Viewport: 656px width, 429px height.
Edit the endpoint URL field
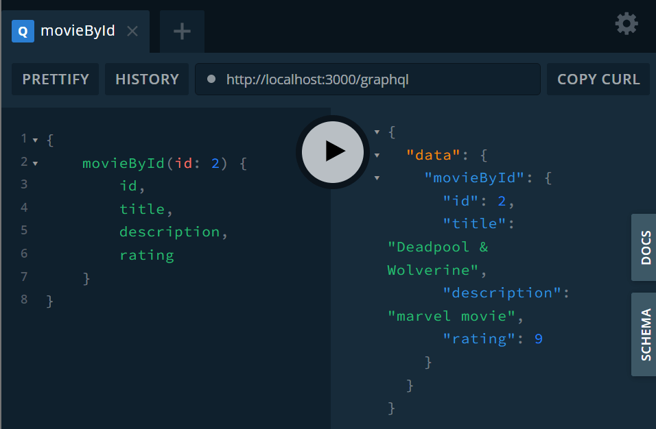[x=368, y=79]
